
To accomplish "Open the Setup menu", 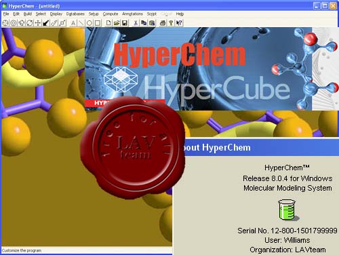I will (x=94, y=14).
